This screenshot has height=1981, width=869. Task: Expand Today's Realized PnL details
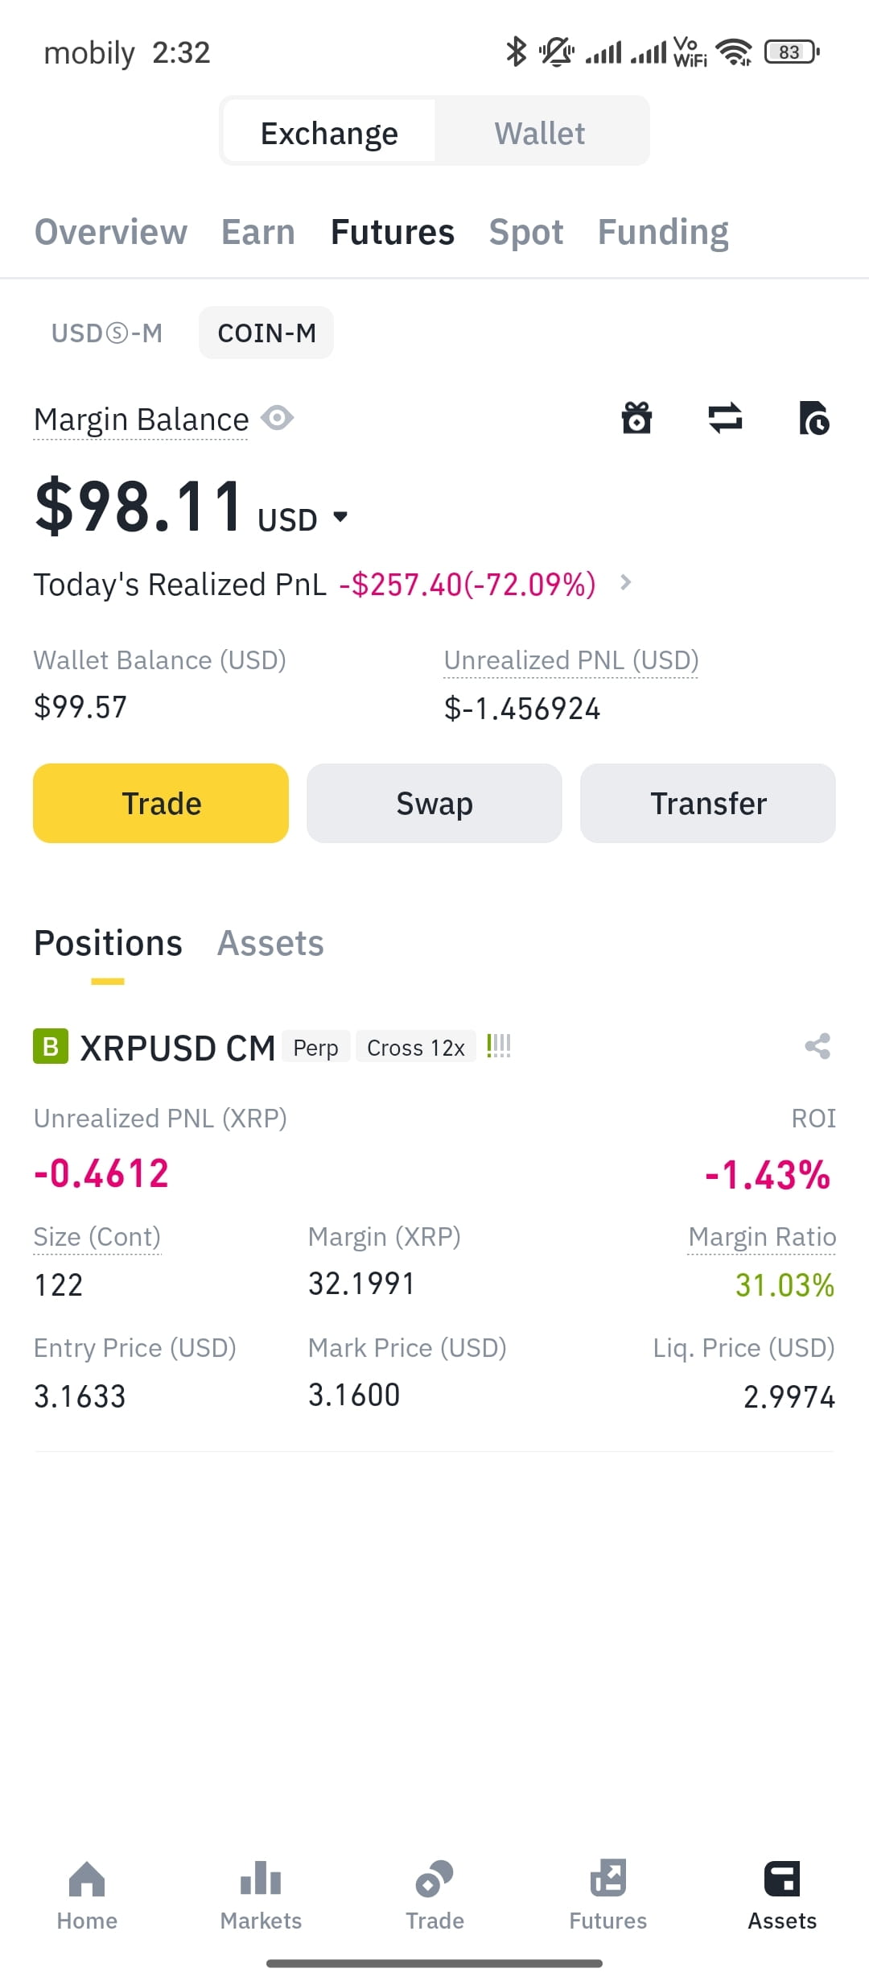click(626, 582)
